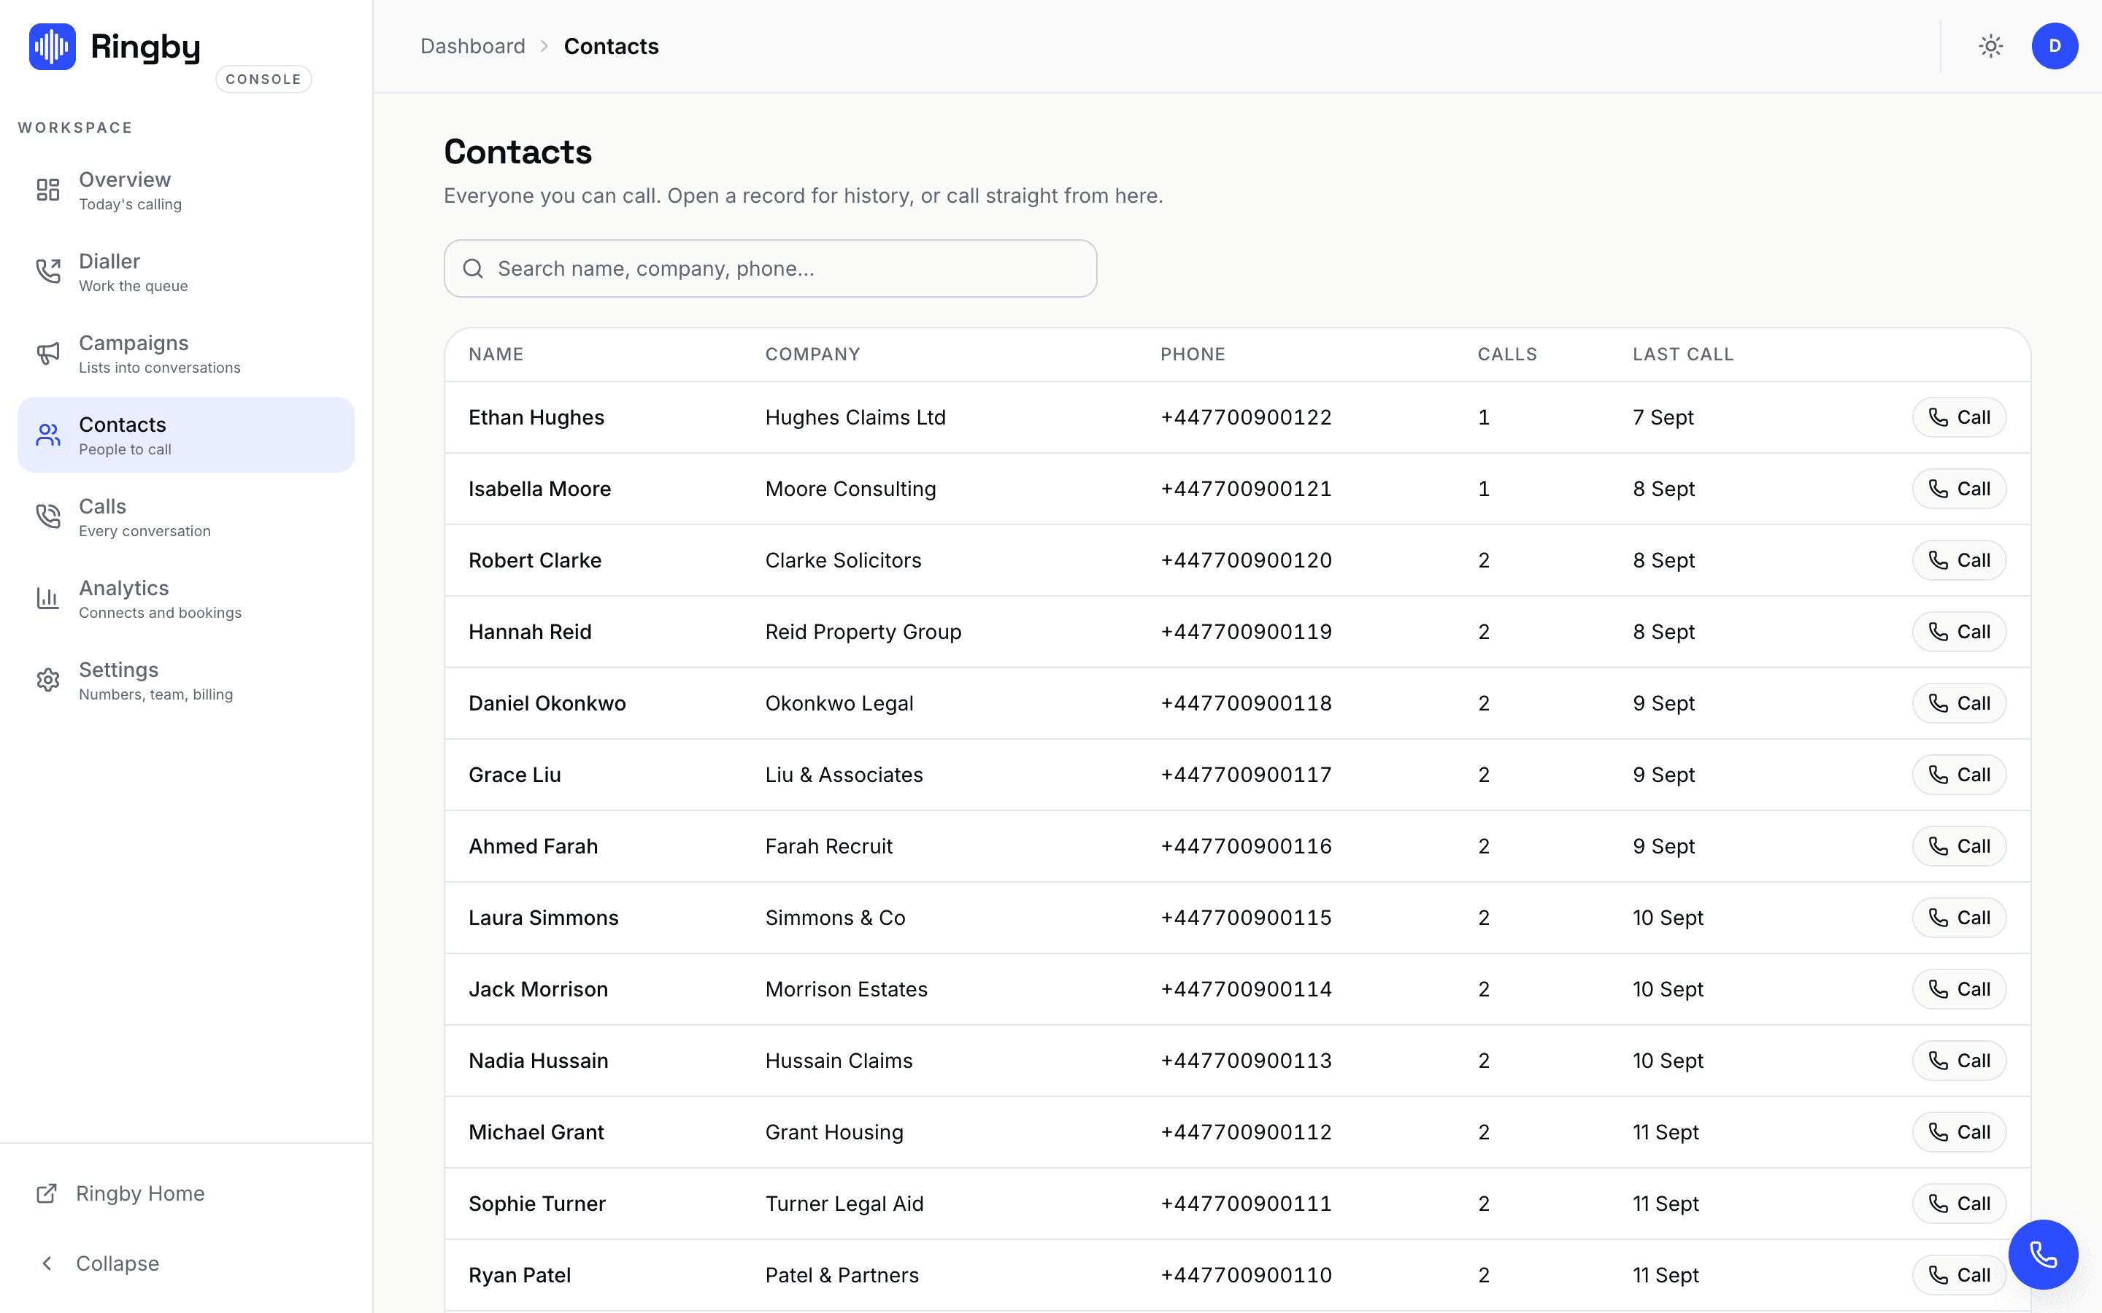This screenshot has height=1313, width=2102.
Task: Go to Dashboard breadcrumb link
Action: click(472, 46)
